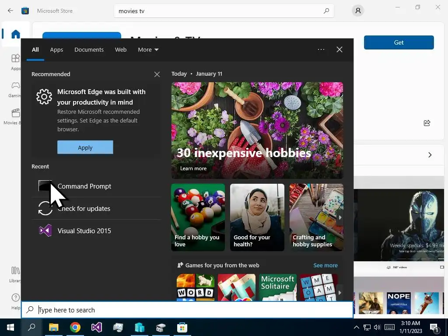The height and width of the screenshot is (336, 448).
Task: Open Library in Store sidebar
Action: (15, 274)
